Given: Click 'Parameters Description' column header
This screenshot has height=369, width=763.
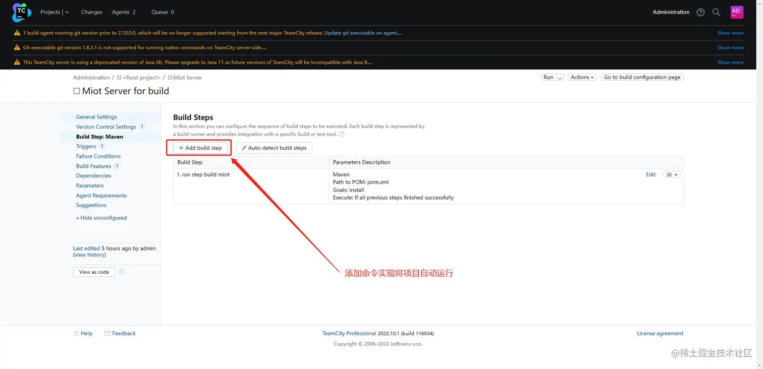Looking at the screenshot, I should (x=361, y=162).
